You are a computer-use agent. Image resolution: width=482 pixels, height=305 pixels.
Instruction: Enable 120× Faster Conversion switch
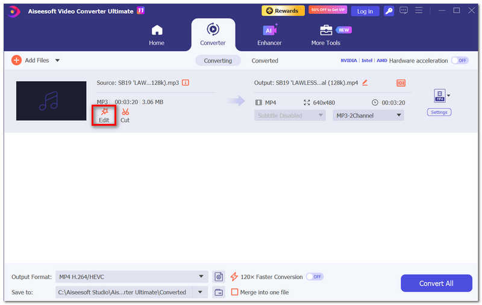(x=315, y=277)
